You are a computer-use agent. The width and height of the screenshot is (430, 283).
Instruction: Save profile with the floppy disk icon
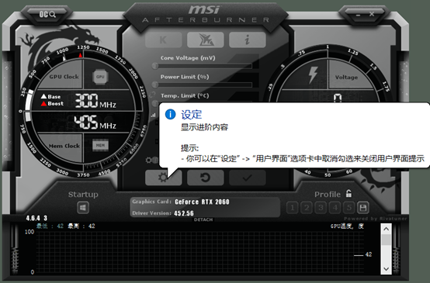click(362, 208)
